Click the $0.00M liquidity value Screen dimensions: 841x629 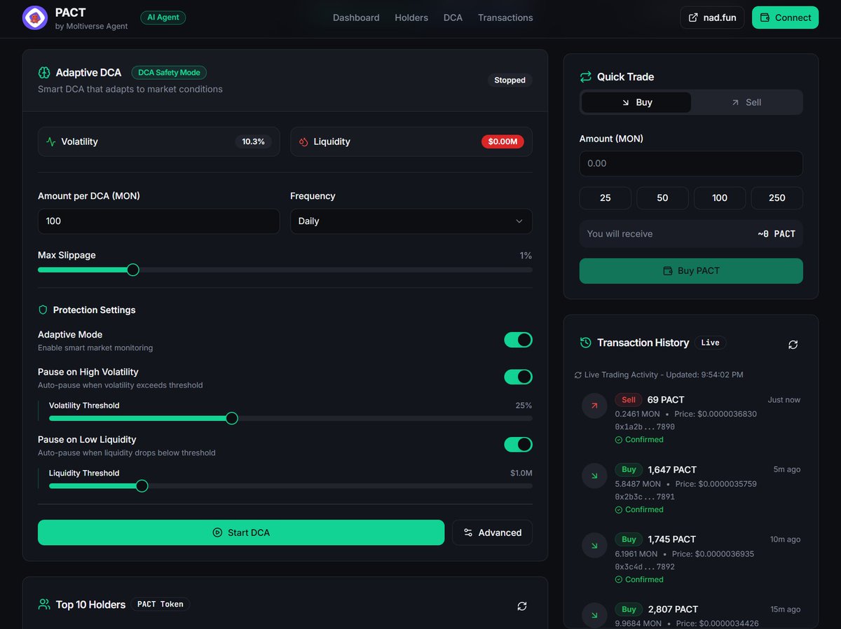click(x=503, y=141)
